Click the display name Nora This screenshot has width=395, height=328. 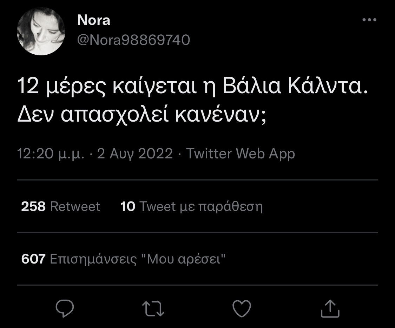point(93,20)
